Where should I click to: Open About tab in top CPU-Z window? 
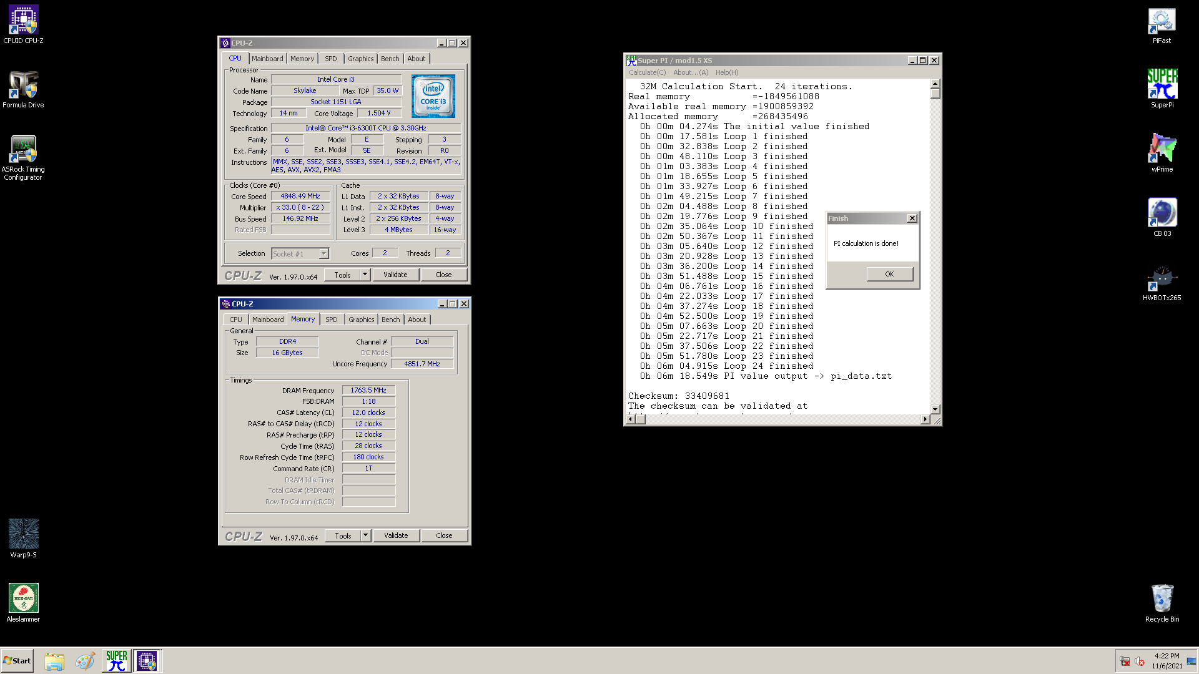tap(417, 59)
